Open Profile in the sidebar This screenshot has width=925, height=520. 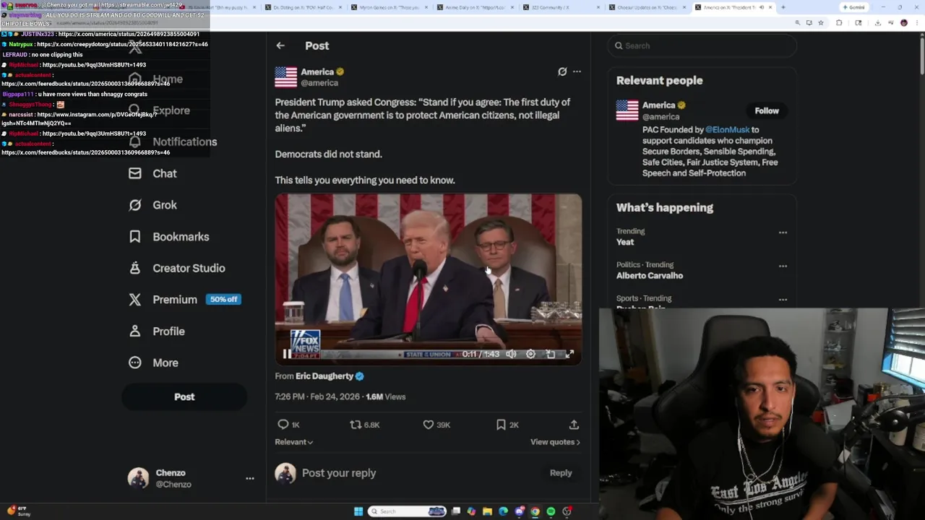click(156, 331)
